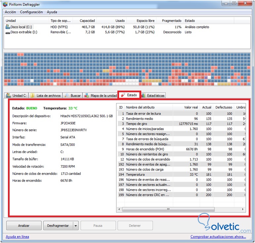Select the Rendimiento medio attribute row
The height and width of the screenshot is (243, 255).
point(181,119)
